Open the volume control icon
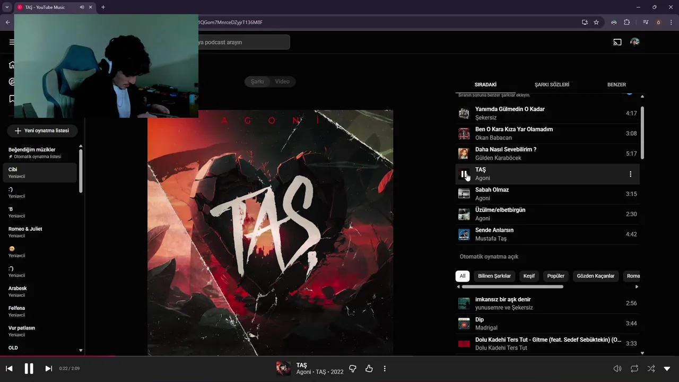The height and width of the screenshot is (382, 679). 617,368
